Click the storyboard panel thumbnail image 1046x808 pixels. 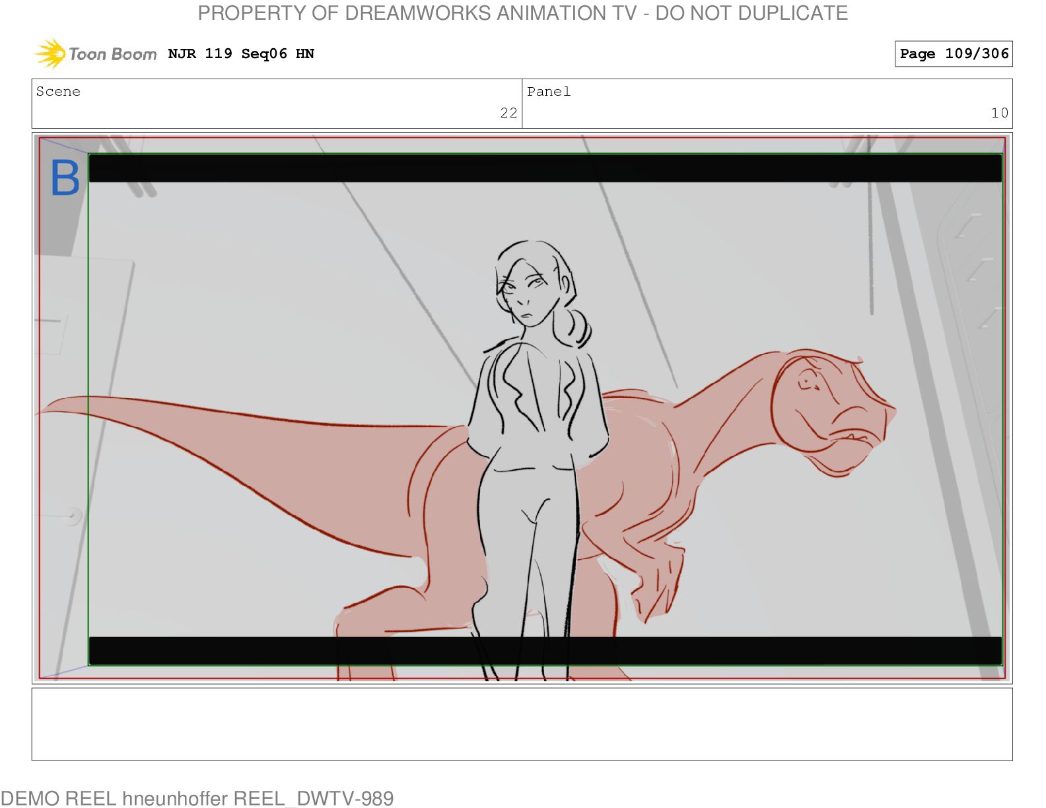click(x=522, y=408)
